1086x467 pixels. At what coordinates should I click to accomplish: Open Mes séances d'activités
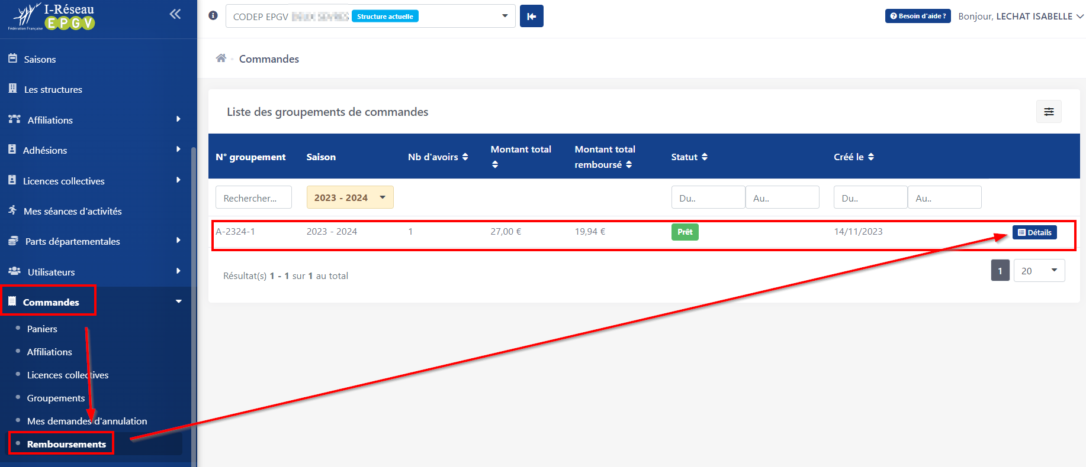coord(73,212)
